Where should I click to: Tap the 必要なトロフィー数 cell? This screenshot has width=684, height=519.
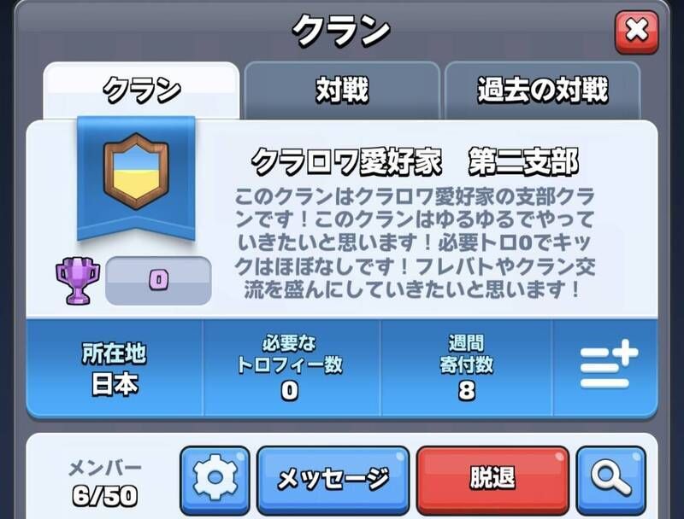coord(291,369)
